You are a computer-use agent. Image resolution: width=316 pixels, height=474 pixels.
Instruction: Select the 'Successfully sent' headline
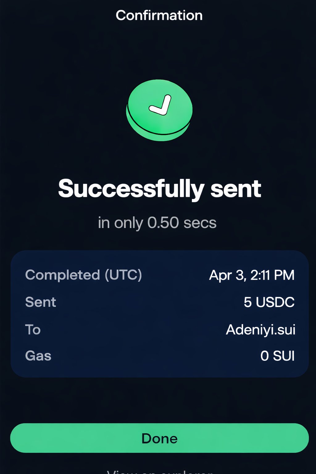point(160,189)
